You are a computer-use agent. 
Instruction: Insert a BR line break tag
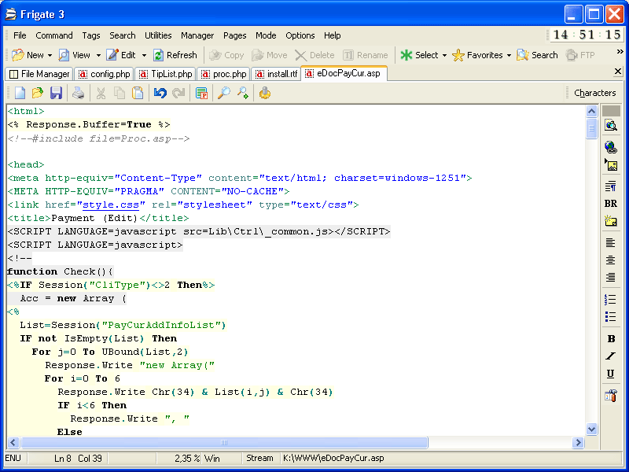pyautogui.click(x=611, y=204)
